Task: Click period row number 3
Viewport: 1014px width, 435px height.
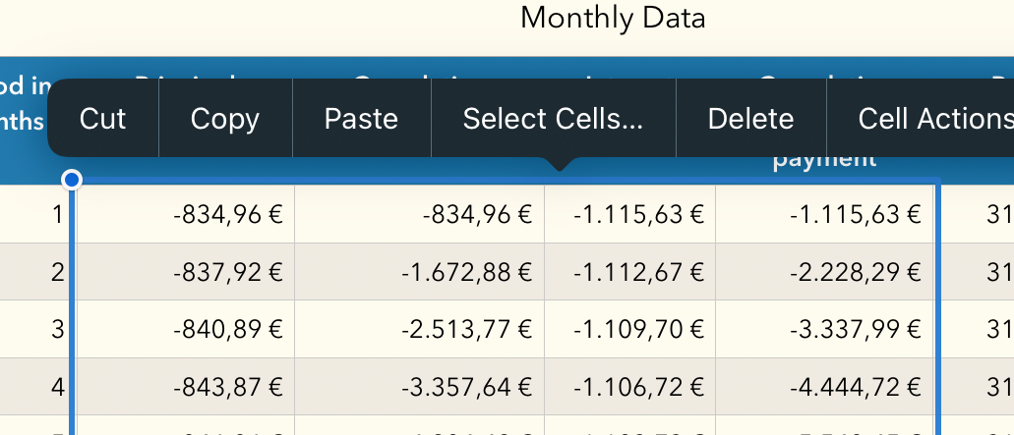Action: pyautogui.click(x=57, y=329)
